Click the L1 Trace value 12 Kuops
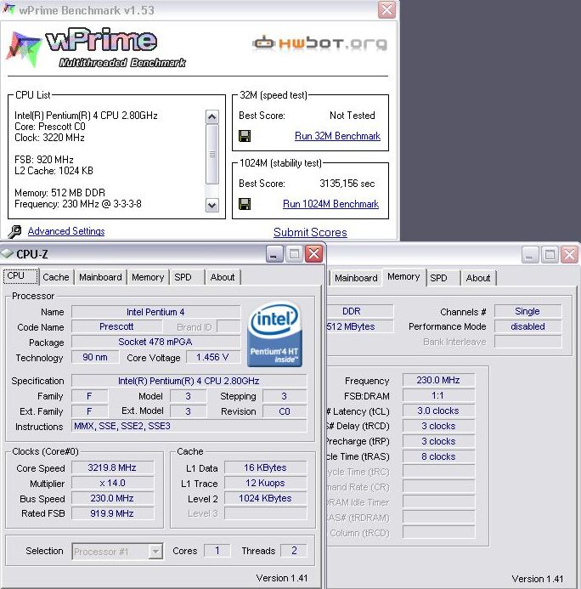Viewport: 581px width, 589px height. tap(265, 483)
